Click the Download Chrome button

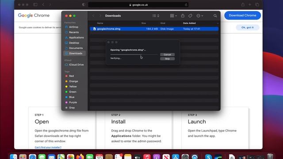coord(242,15)
